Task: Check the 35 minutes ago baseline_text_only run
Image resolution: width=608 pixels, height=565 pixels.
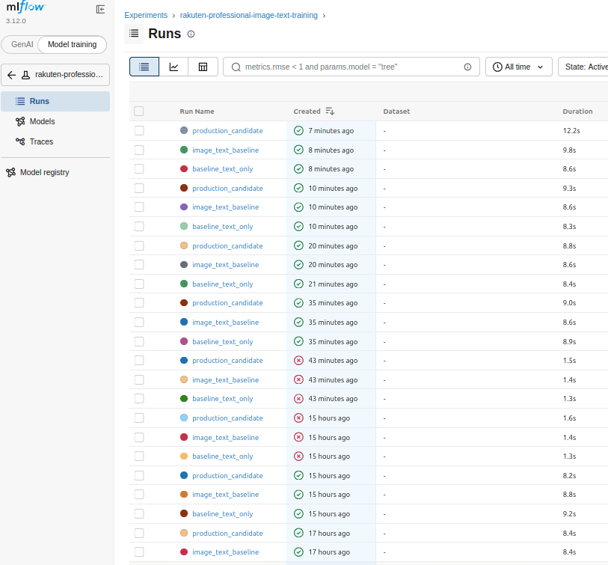Action: coord(139,341)
